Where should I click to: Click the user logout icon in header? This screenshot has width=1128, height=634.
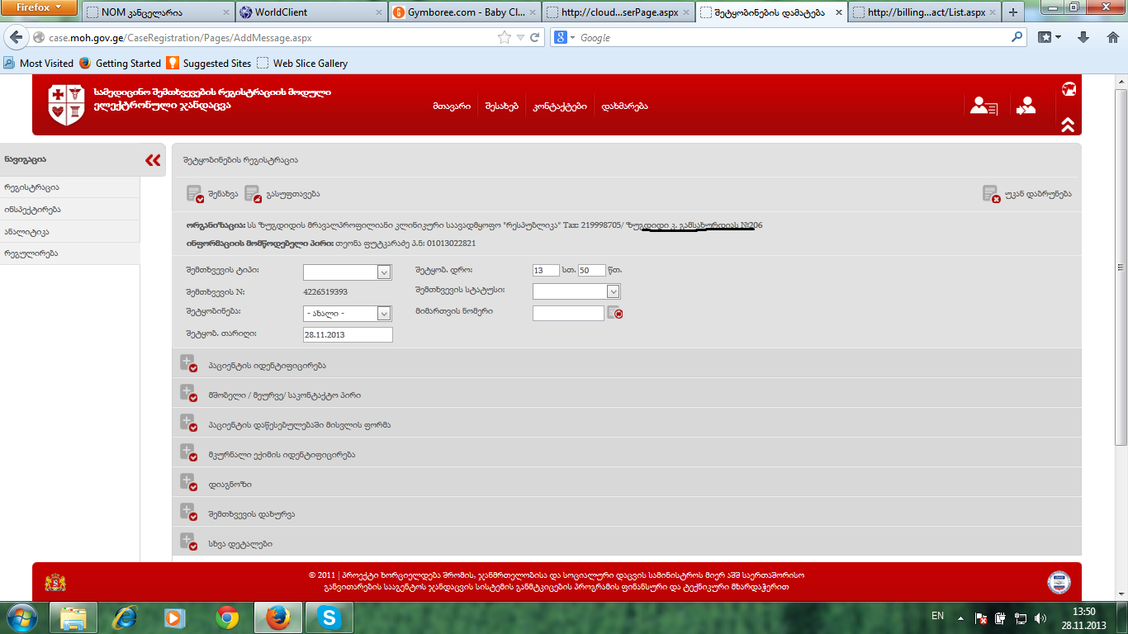point(1026,106)
